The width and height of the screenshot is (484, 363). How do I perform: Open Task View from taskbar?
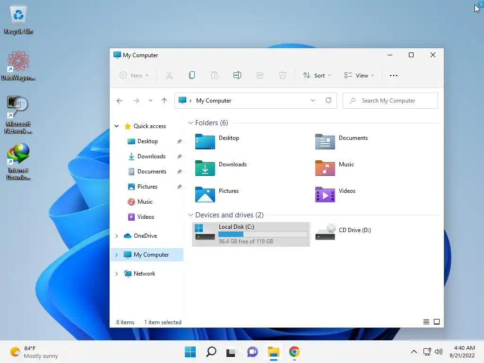231,352
